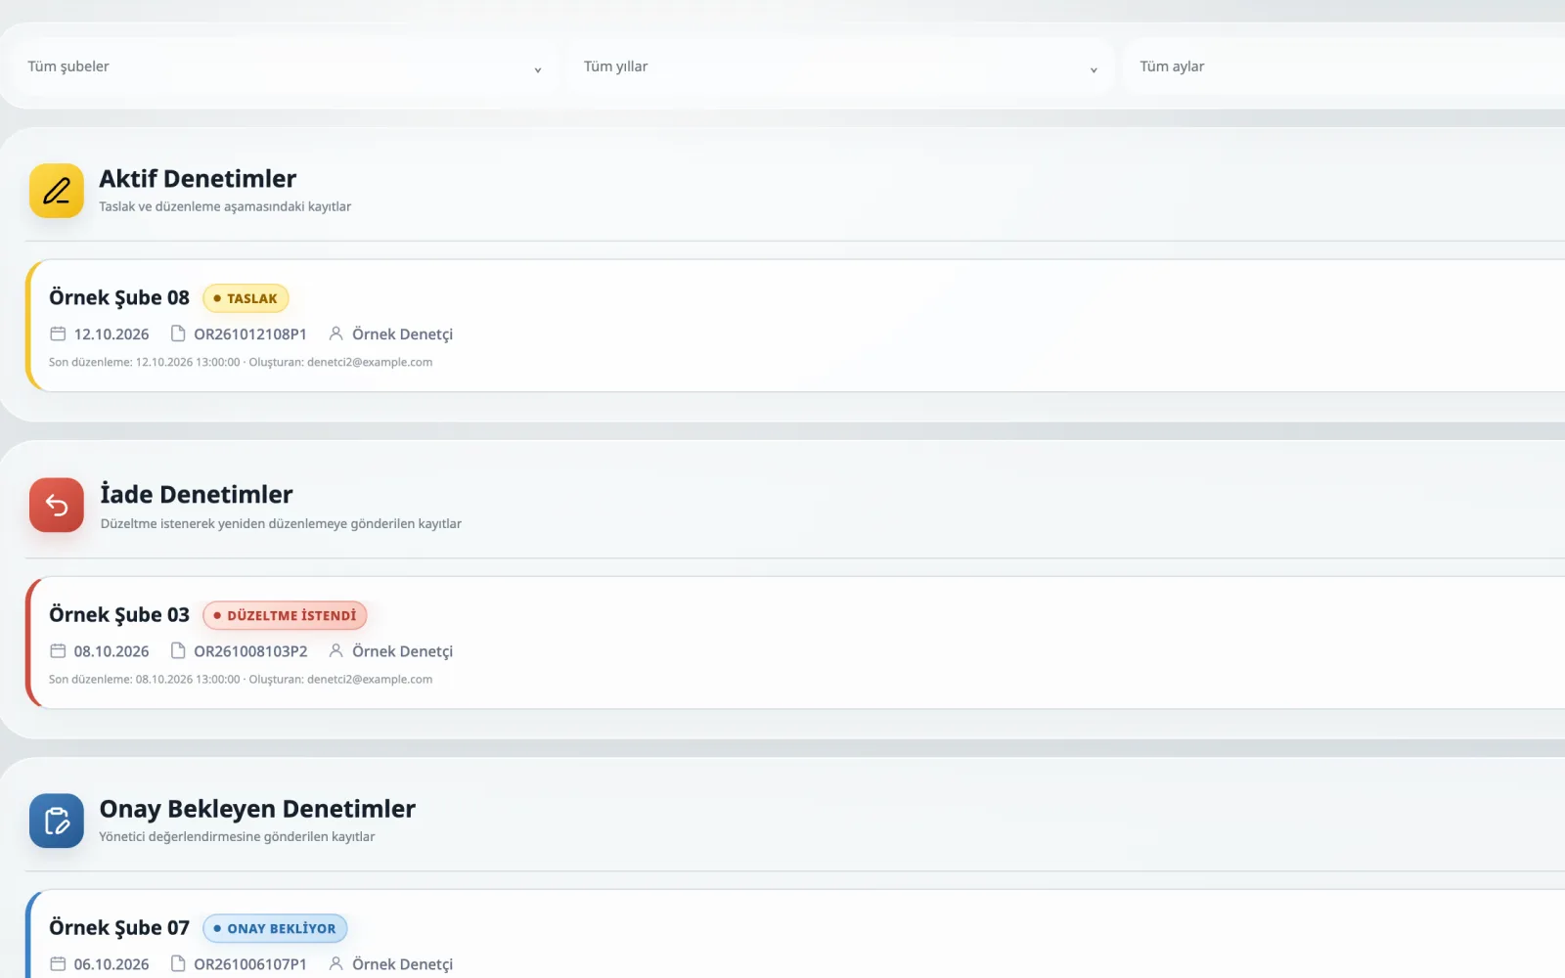Screen dimensions: 1565x978
Task: Open the Örnek Şube 03 audit card
Action: [796, 643]
